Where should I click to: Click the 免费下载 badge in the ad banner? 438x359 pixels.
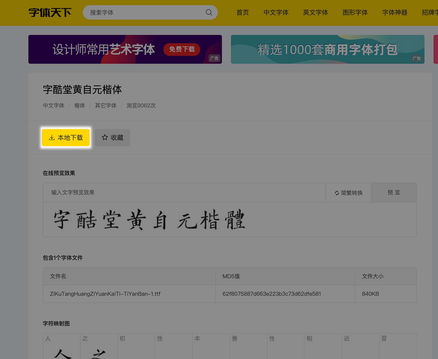182,50
